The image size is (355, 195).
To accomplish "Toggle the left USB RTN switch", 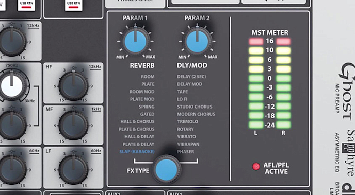I will coord(26,6).
